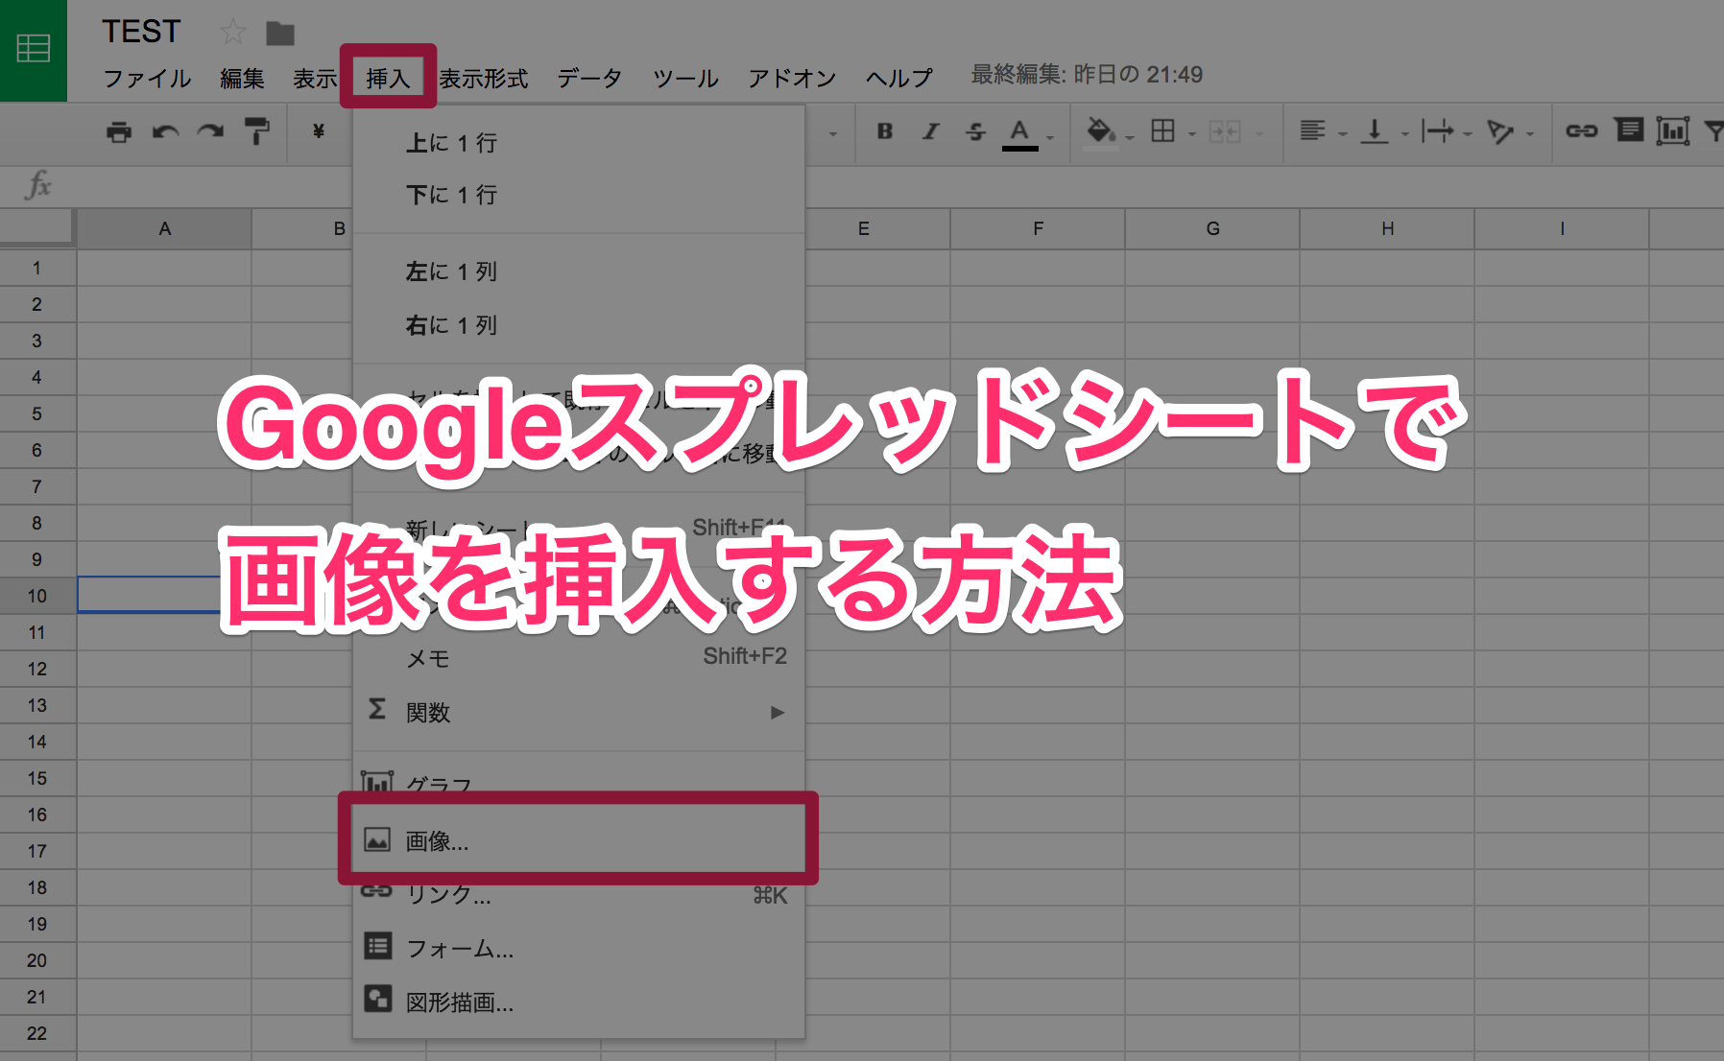Choose 画像... menu entry
This screenshot has width=1724, height=1061.
(579, 841)
